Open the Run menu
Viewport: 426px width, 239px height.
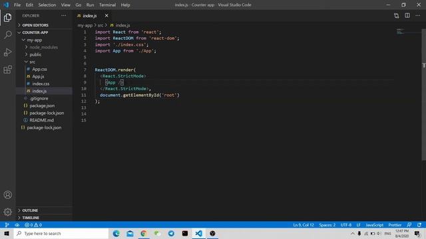click(90, 5)
